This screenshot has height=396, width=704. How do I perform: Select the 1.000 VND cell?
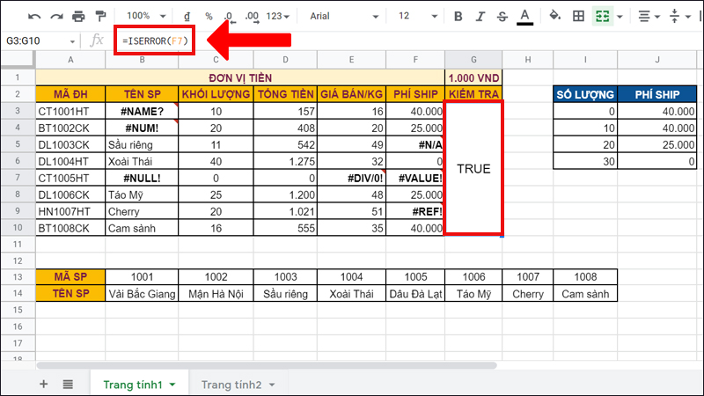(473, 77)
